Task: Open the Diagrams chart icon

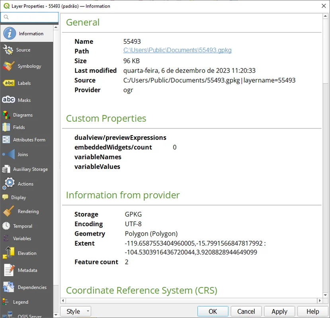Action: tap(6, 115)
